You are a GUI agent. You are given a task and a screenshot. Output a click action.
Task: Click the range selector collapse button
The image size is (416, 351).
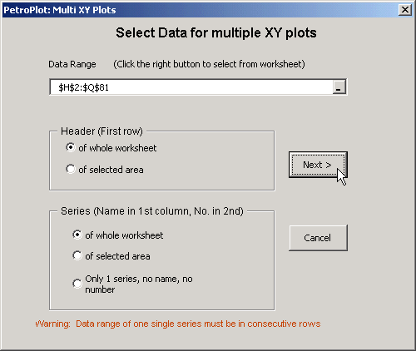(x=339, y=87)
